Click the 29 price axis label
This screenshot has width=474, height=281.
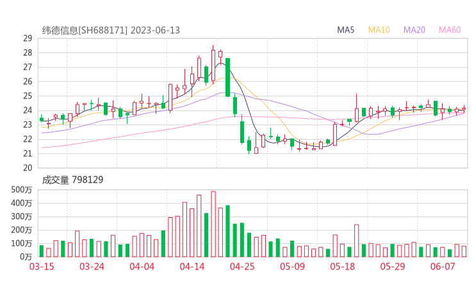click(28, 38)
